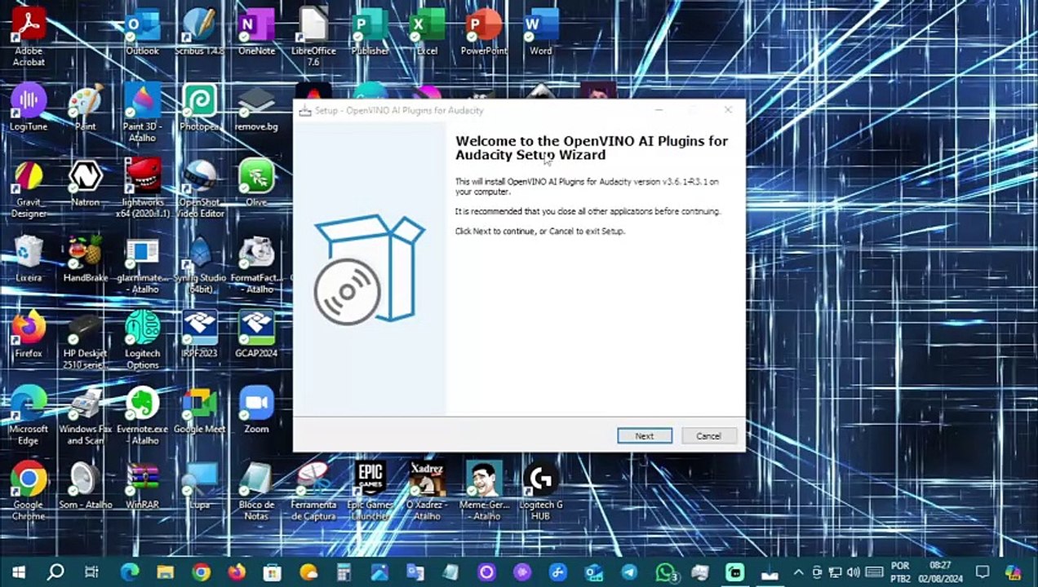Select the LogiTune desktop icon
This screenshot has height=587, width=1038.
(29, 107)
